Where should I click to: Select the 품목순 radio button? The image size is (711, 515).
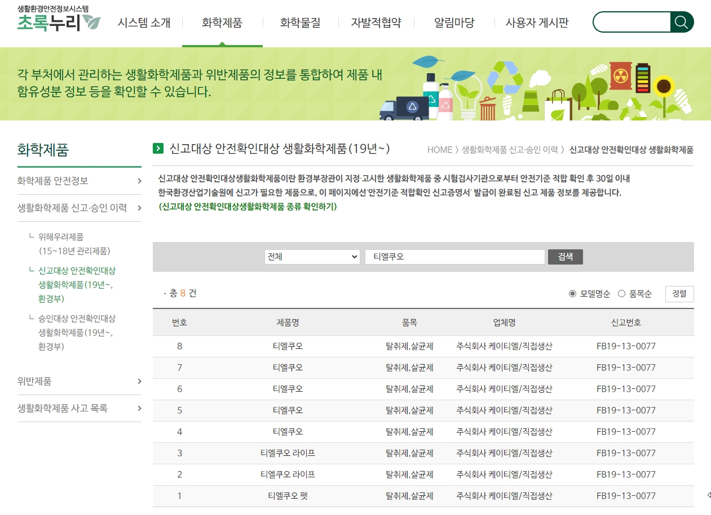[x=622, y=294]
